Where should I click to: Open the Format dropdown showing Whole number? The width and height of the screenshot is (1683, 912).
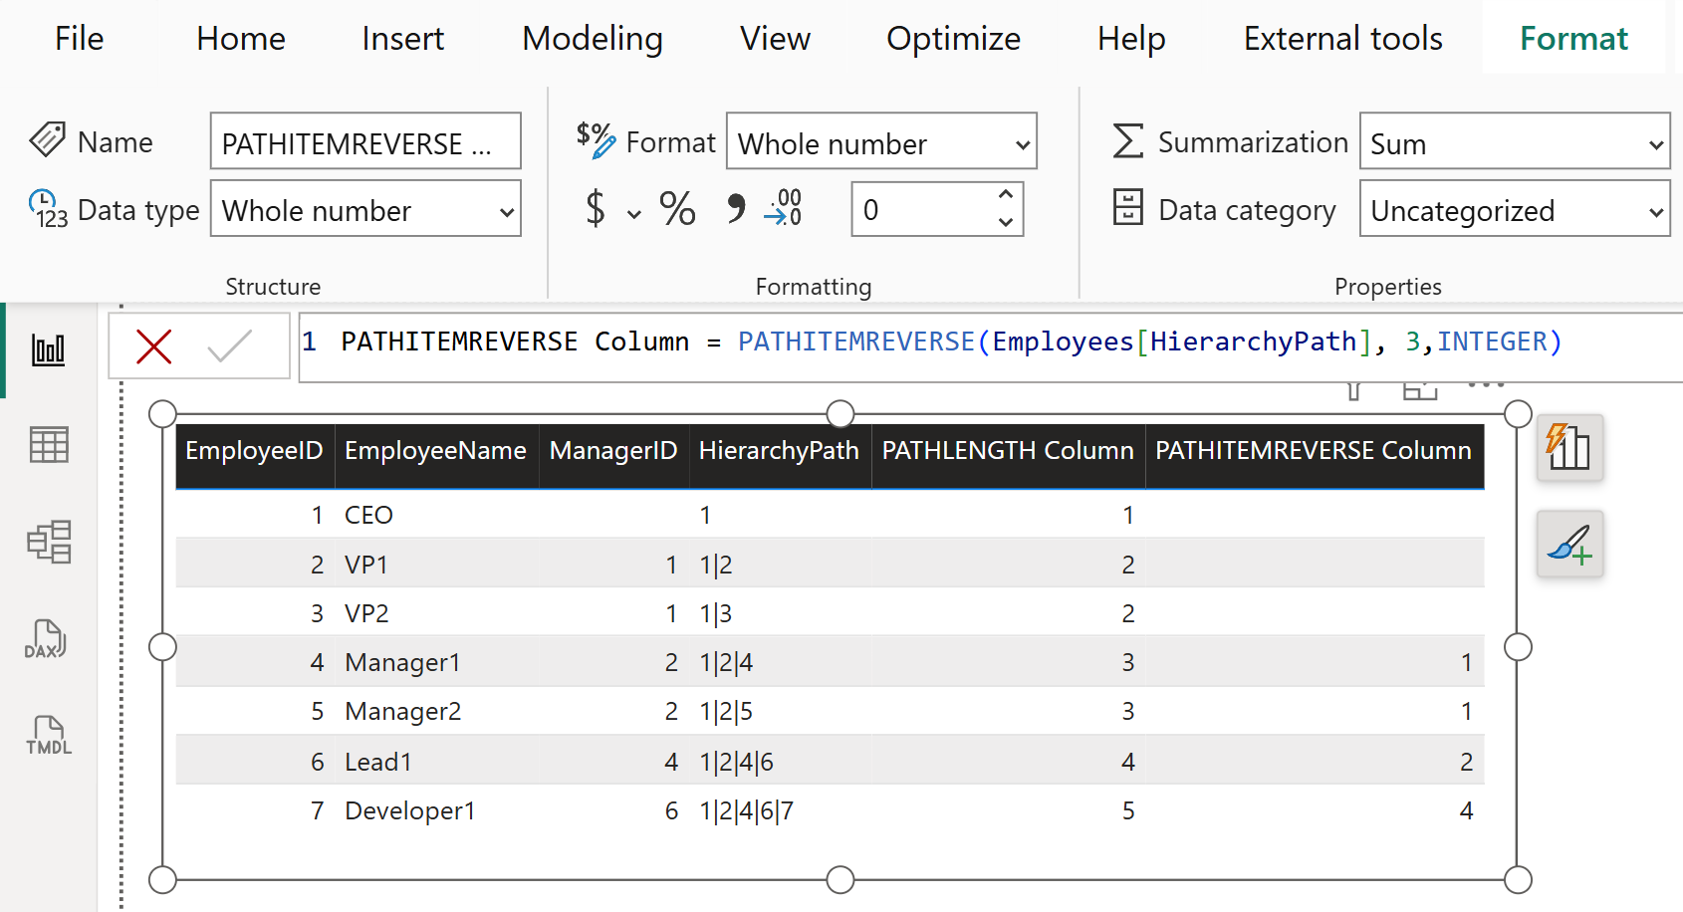pyautogui.click(x=881, y=143)
